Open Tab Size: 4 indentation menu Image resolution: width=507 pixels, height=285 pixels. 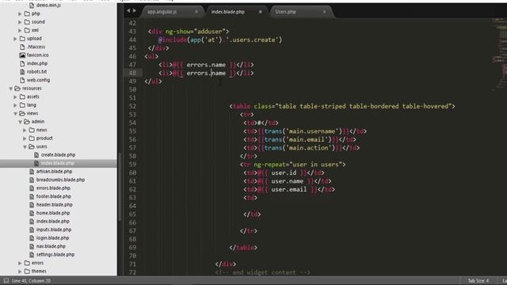(478, 281)
